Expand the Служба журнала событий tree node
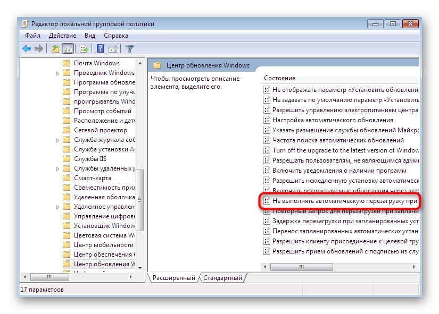 pyautogui.click(x=57, y=140)
